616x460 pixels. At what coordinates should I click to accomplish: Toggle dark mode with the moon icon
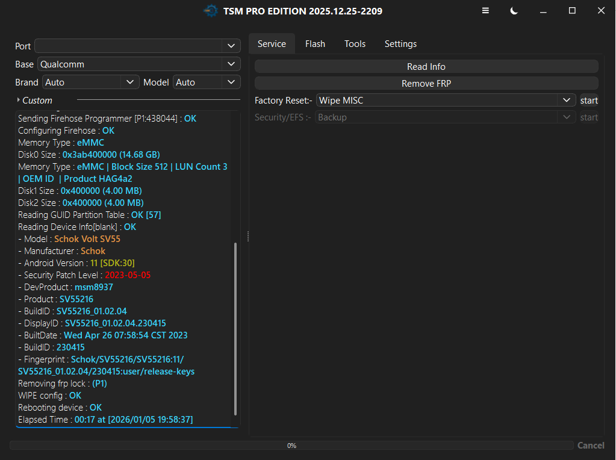(514, 11)
